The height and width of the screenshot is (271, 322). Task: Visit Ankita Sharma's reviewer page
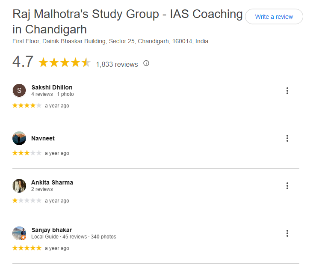tap(52, 182)
